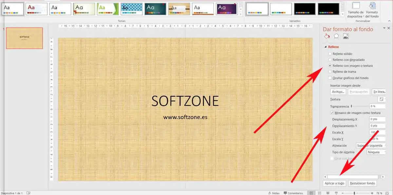
Task: Click the zoom in plus icon
Action: click(x=372, y=193)
